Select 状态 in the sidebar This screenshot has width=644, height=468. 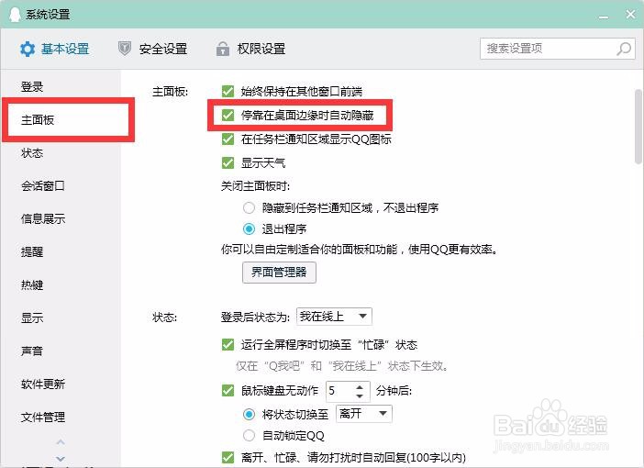32,153
